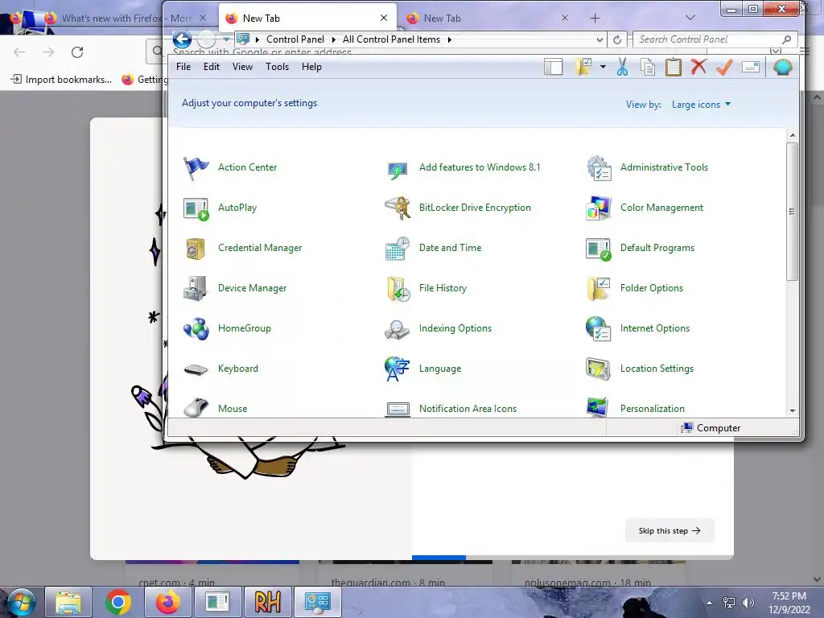Click the folder options toolbar icon
824x618 pixels.
583,67
